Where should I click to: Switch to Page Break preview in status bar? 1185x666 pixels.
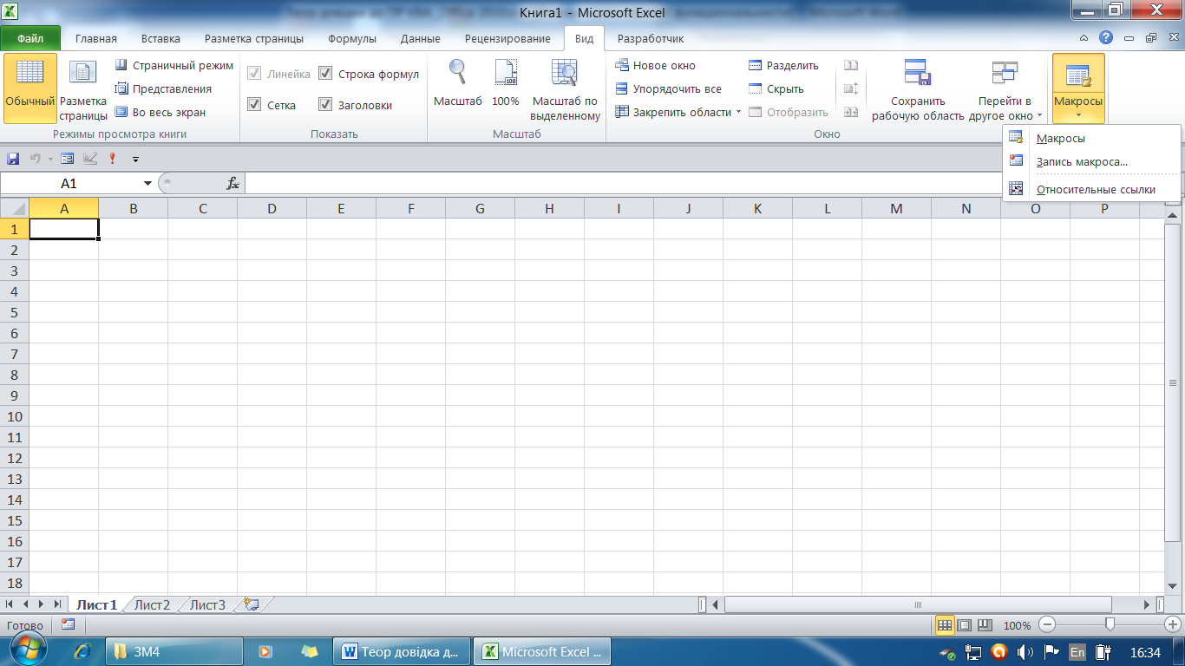pos(985,624)
